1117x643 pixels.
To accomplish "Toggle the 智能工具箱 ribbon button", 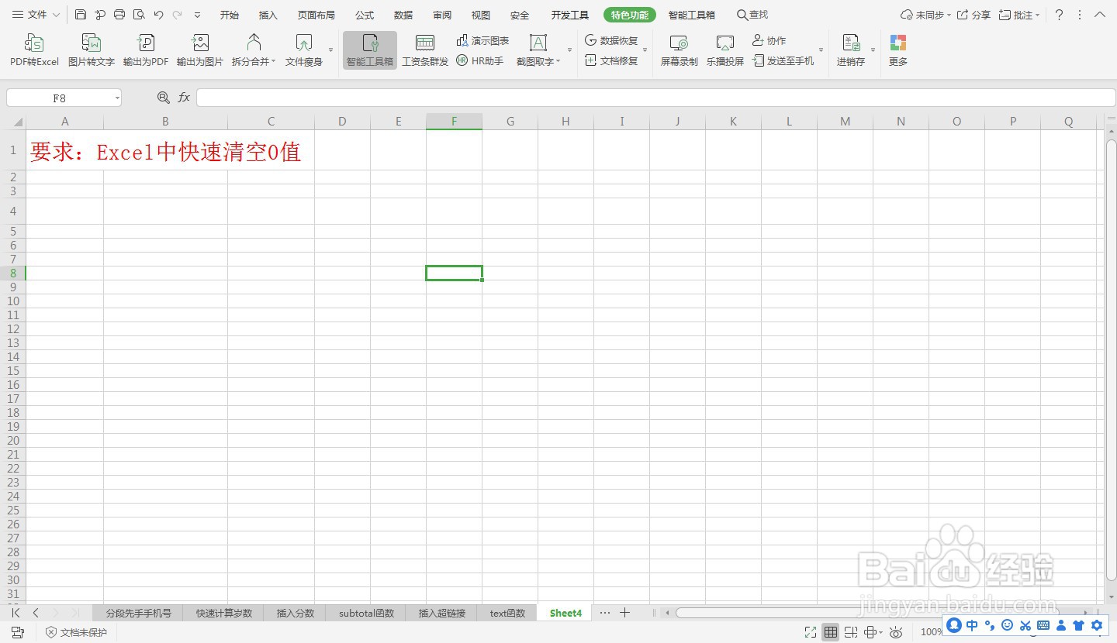I will pos(370,50).
